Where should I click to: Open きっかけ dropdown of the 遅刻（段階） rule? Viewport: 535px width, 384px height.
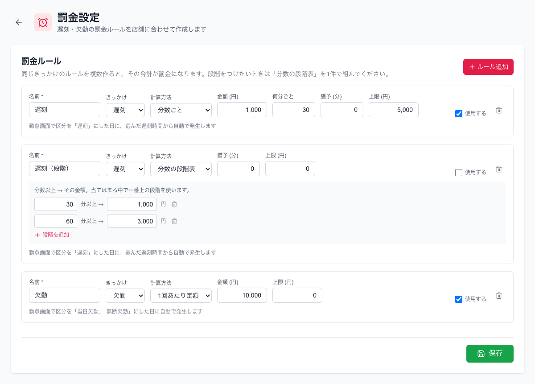pyautogui.click(x=125, y=169)
